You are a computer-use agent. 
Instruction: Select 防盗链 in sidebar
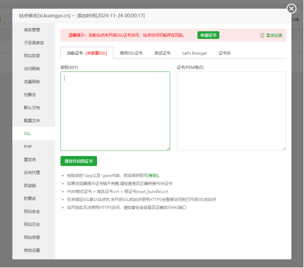(33, 185)
